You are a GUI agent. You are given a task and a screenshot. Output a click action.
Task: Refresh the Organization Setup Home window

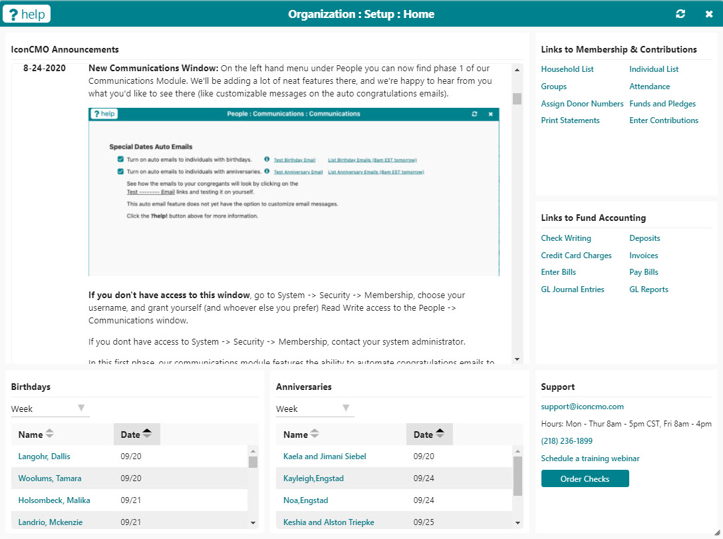coord(680,14)
